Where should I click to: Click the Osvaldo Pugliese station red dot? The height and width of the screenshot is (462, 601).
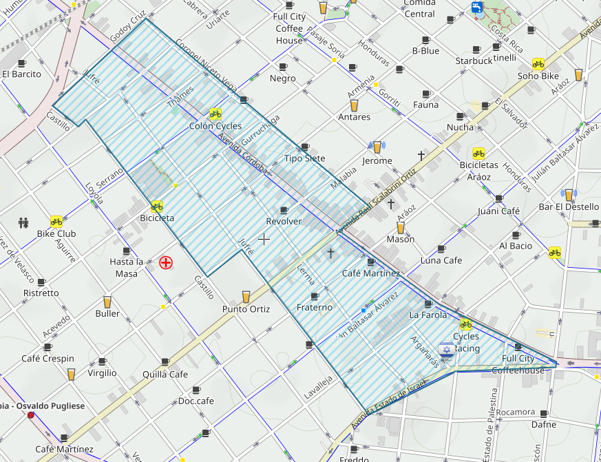click(x=31, y=415)
